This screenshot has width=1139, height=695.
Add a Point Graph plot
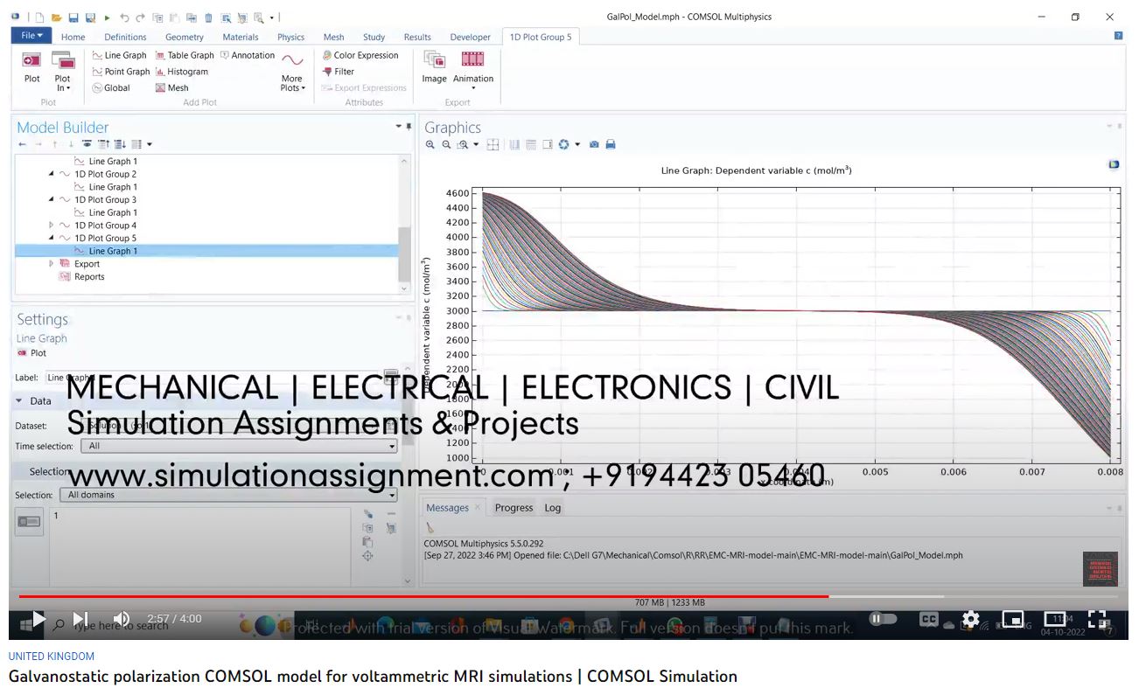tap(121, 72)
